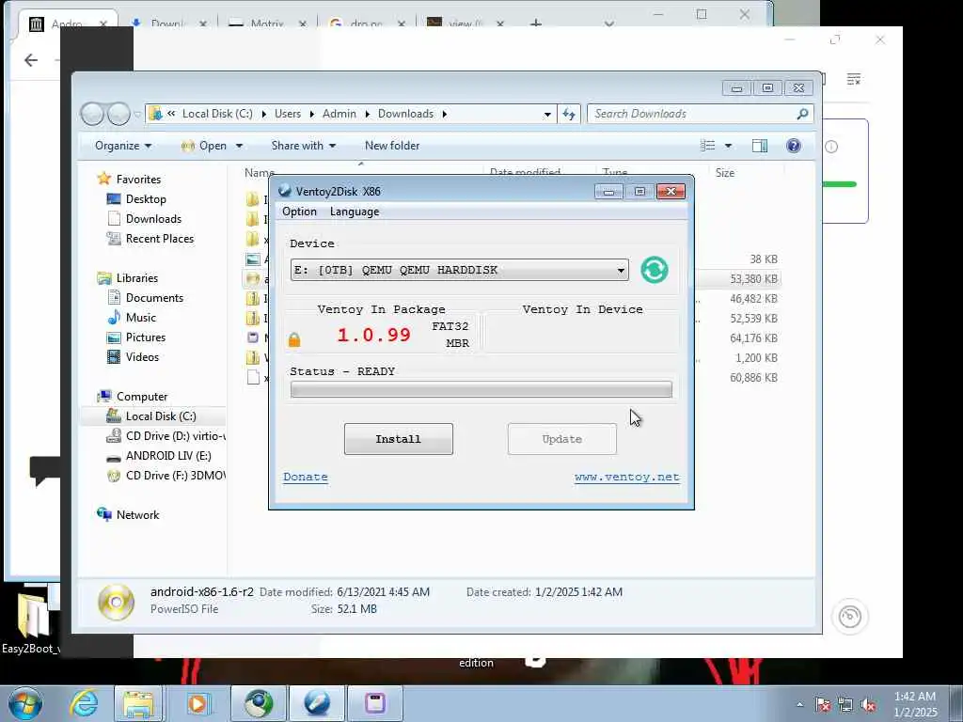Viewport: 963px width, 722px height.
Task: Open Windows Explorer from taskbar
Action: tap(138, 703)
